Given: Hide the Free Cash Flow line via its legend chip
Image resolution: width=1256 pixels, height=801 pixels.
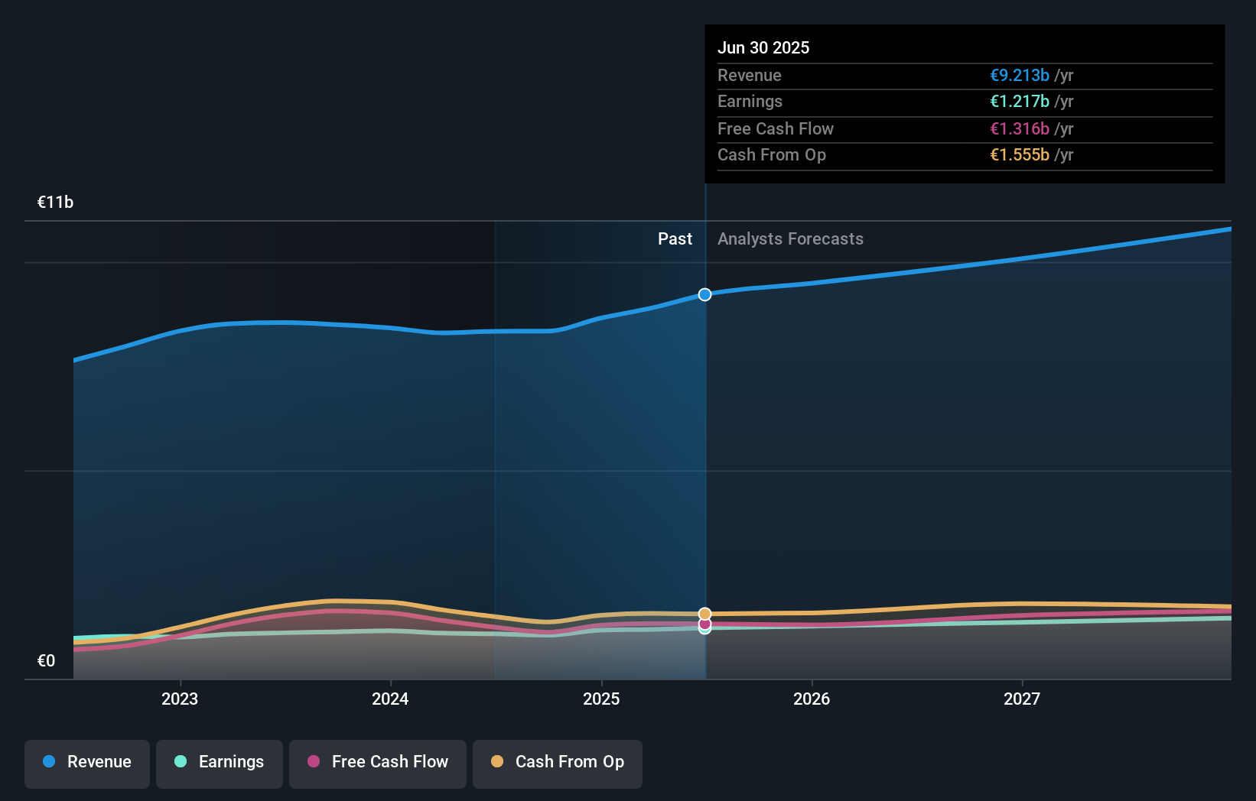Looking at the screenshot, I should tap(377, 764).
